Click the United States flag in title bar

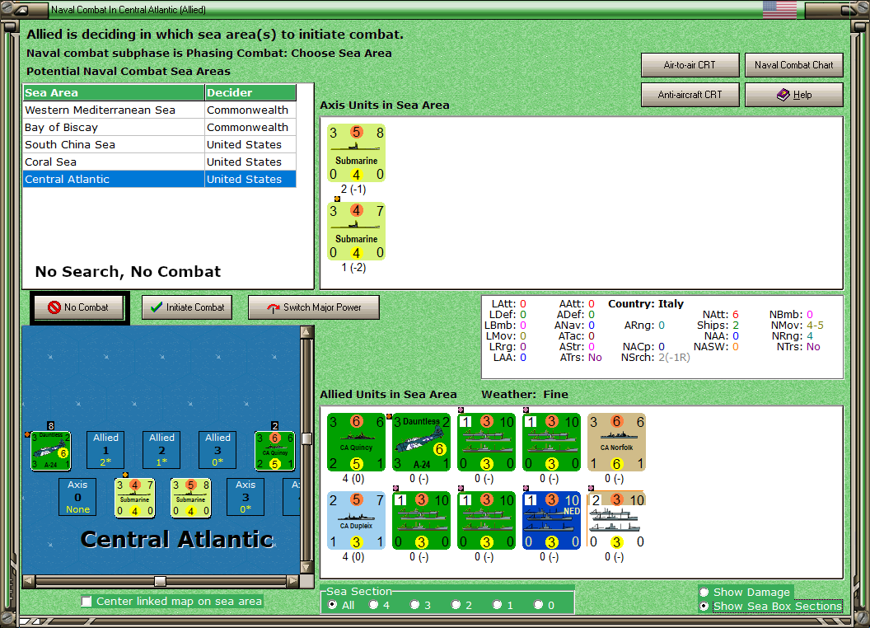tap(779, 9)
